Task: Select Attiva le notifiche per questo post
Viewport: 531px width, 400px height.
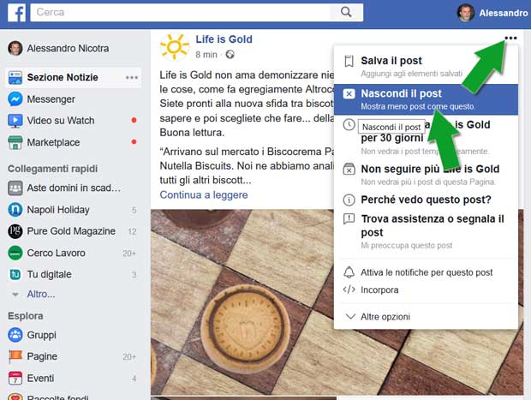Action: click(x=426, y=272)
